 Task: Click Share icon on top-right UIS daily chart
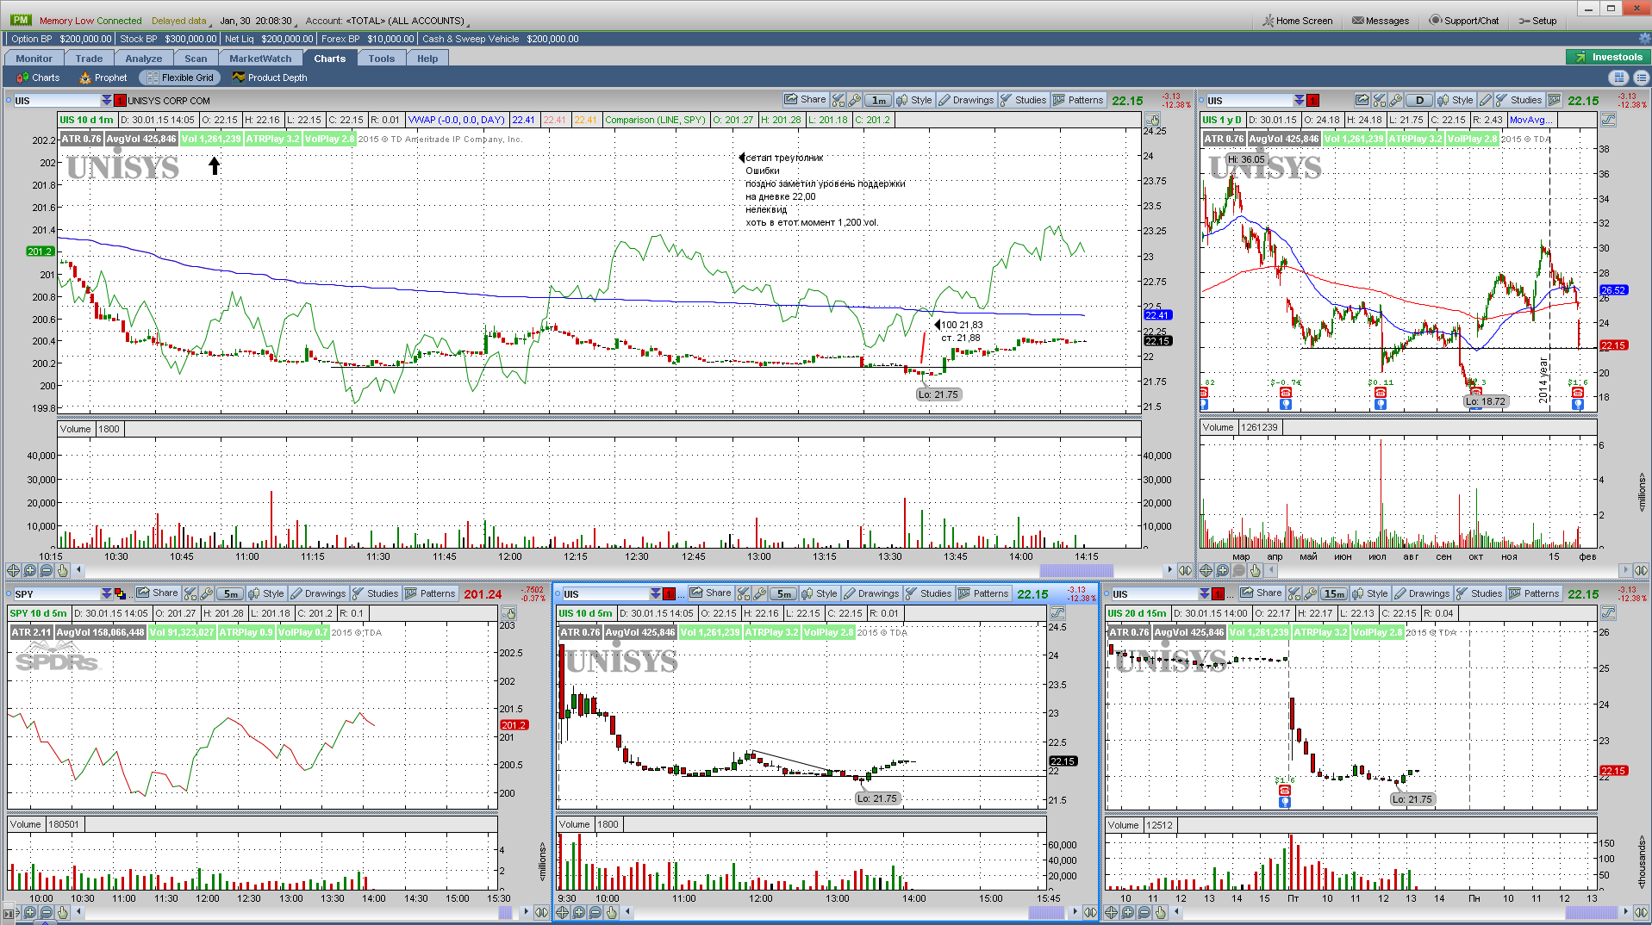(x=1362, y=100)
